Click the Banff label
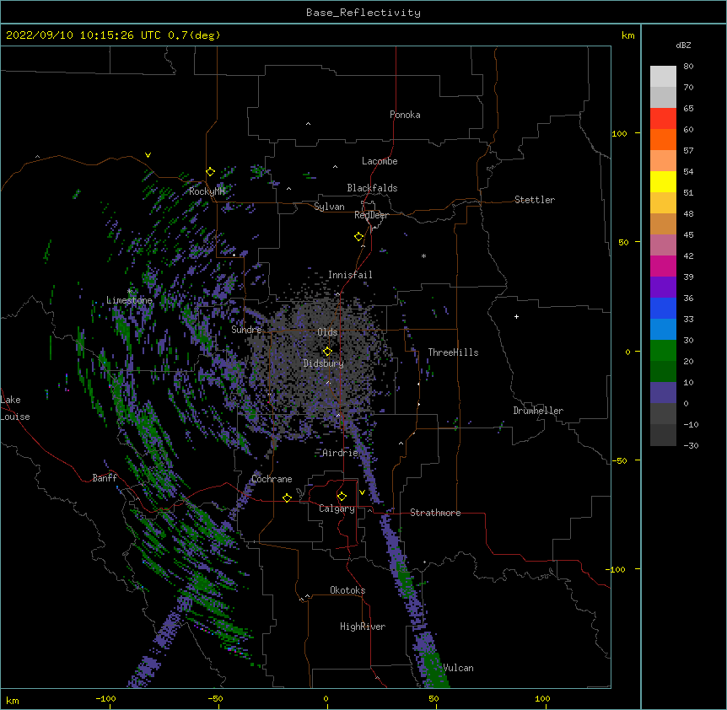Screen dimensions: 727x710 tap(105, 478)
